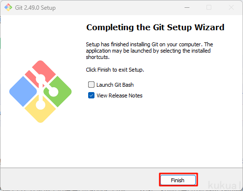
Task: Uncheck the View Release Notes checkbox
Action: [x=91, y=95]
